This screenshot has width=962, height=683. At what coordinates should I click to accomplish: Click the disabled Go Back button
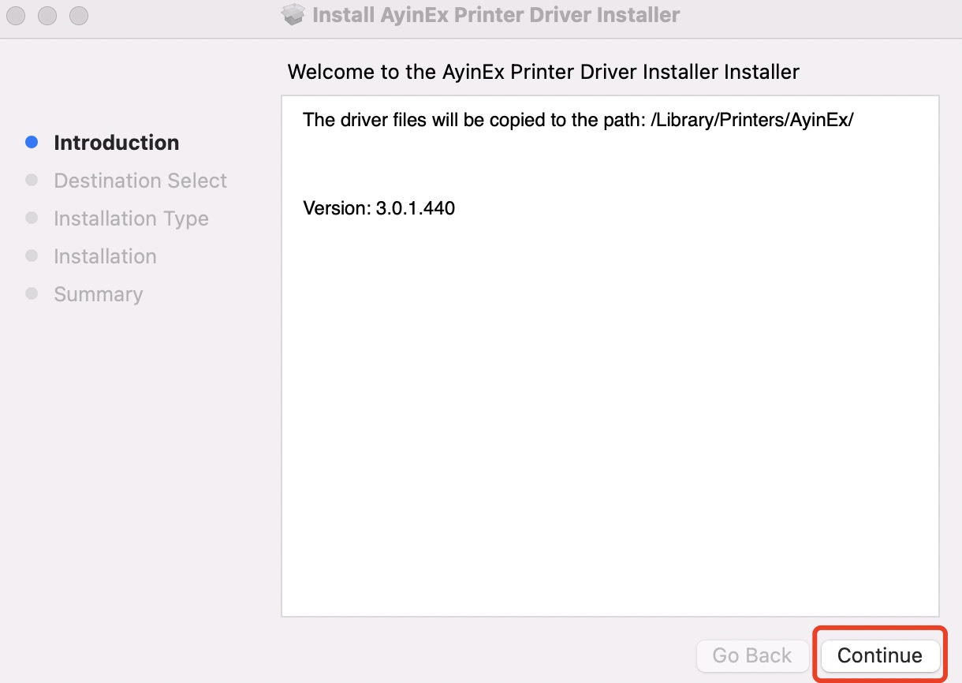tap(752, 655)
